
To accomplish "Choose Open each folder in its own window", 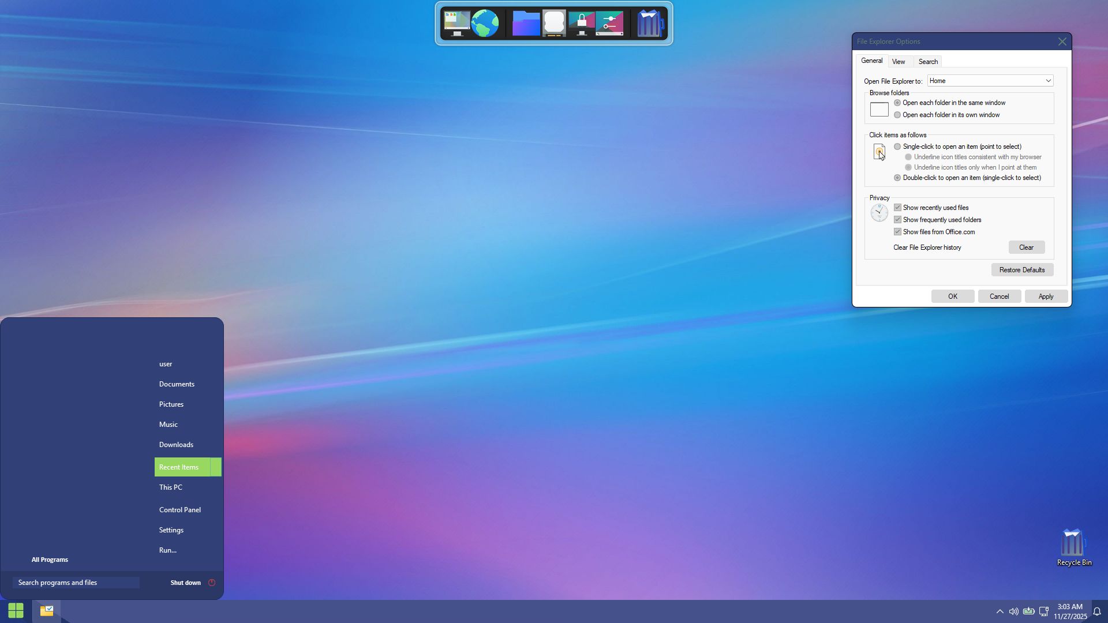I will [897, 115].
